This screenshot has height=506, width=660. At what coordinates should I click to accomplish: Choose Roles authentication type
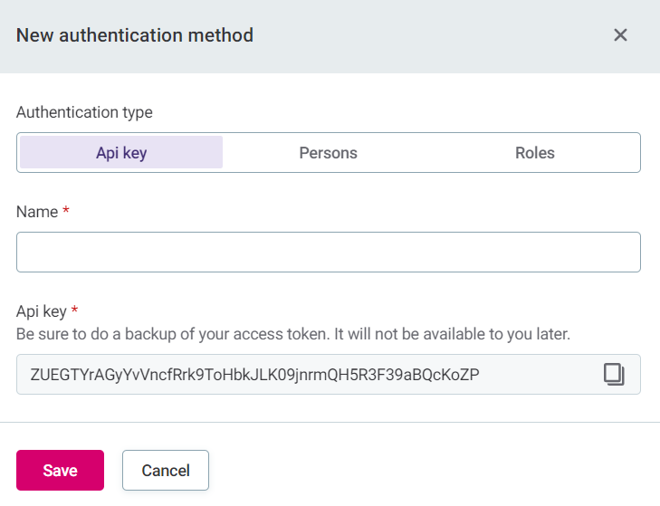pos(534,153)
